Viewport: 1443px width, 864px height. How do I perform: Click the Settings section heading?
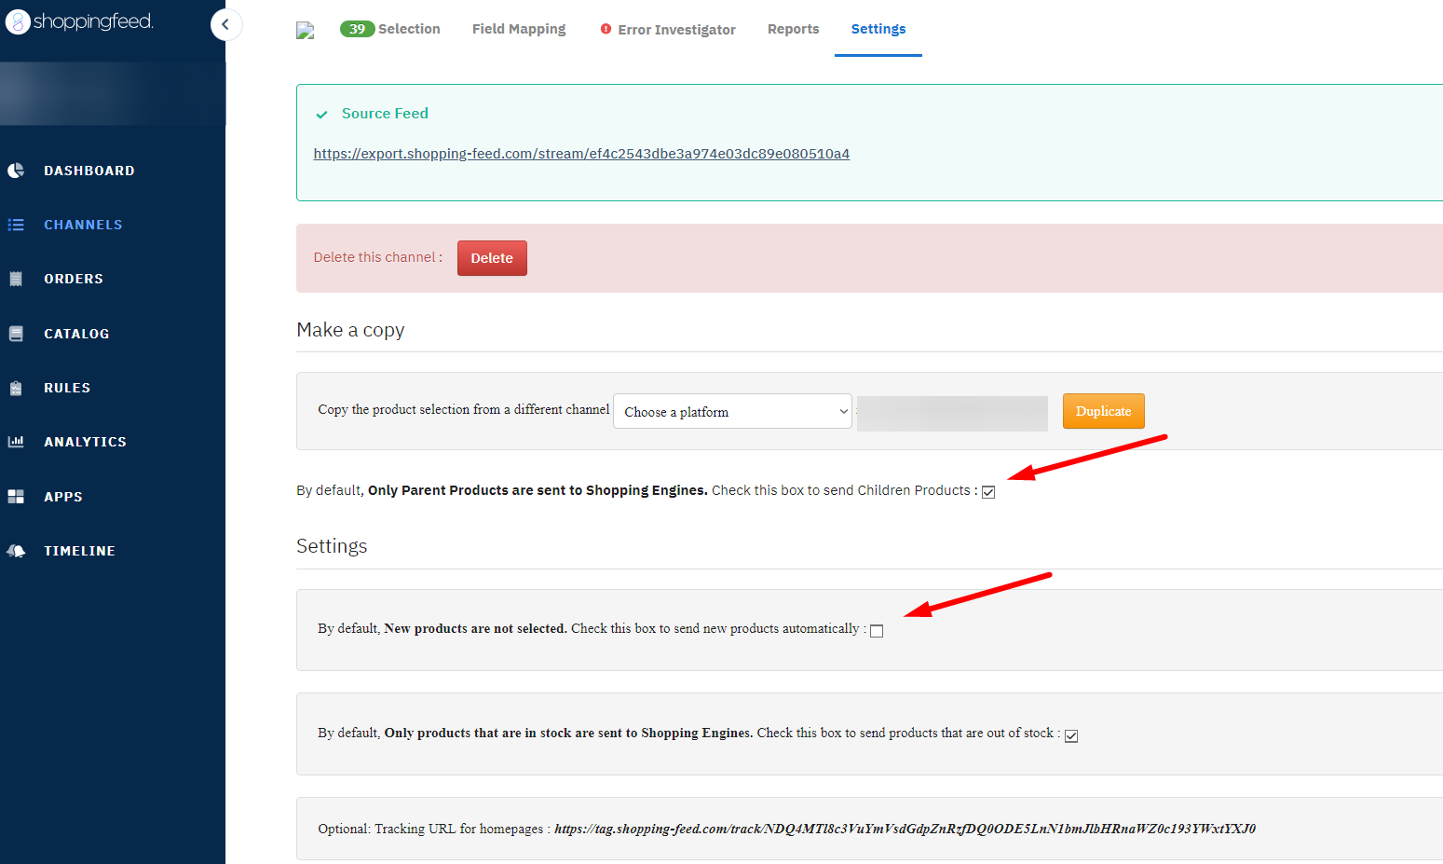(x=332, y=546)
